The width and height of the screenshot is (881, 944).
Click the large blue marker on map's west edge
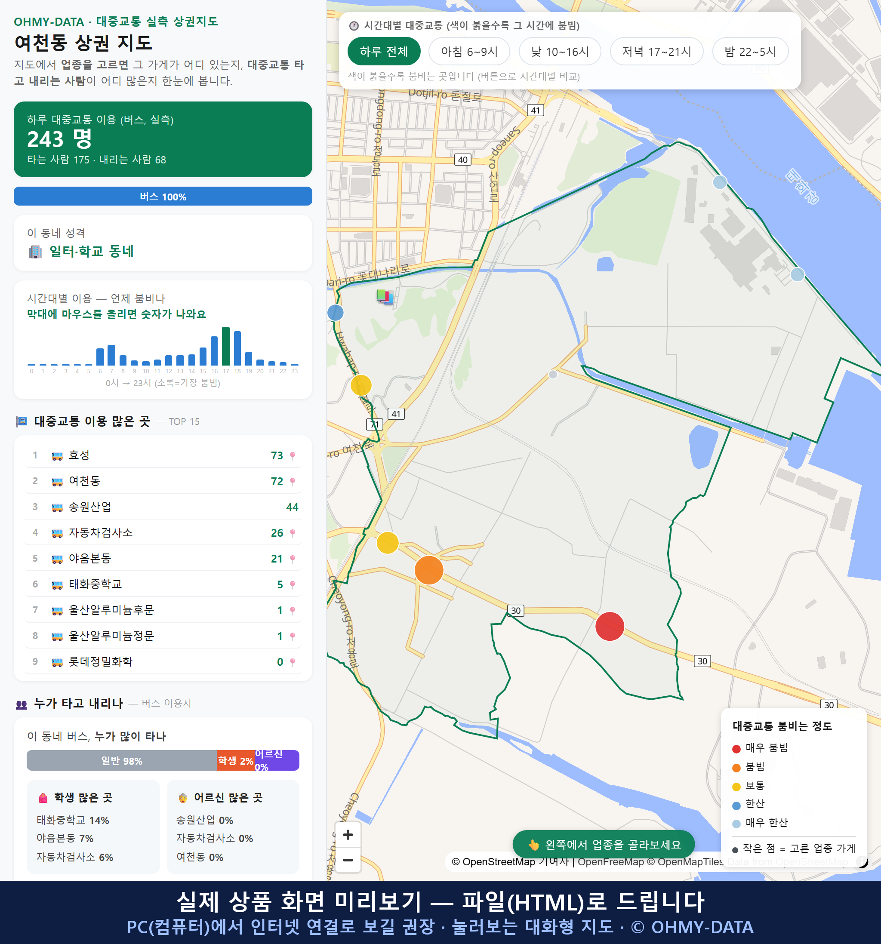point(335,313)
